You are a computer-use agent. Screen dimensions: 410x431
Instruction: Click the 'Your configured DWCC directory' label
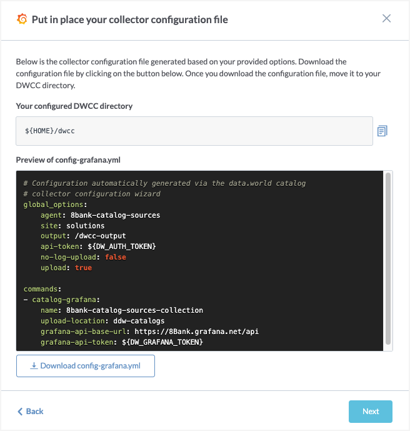click(74, 106)
